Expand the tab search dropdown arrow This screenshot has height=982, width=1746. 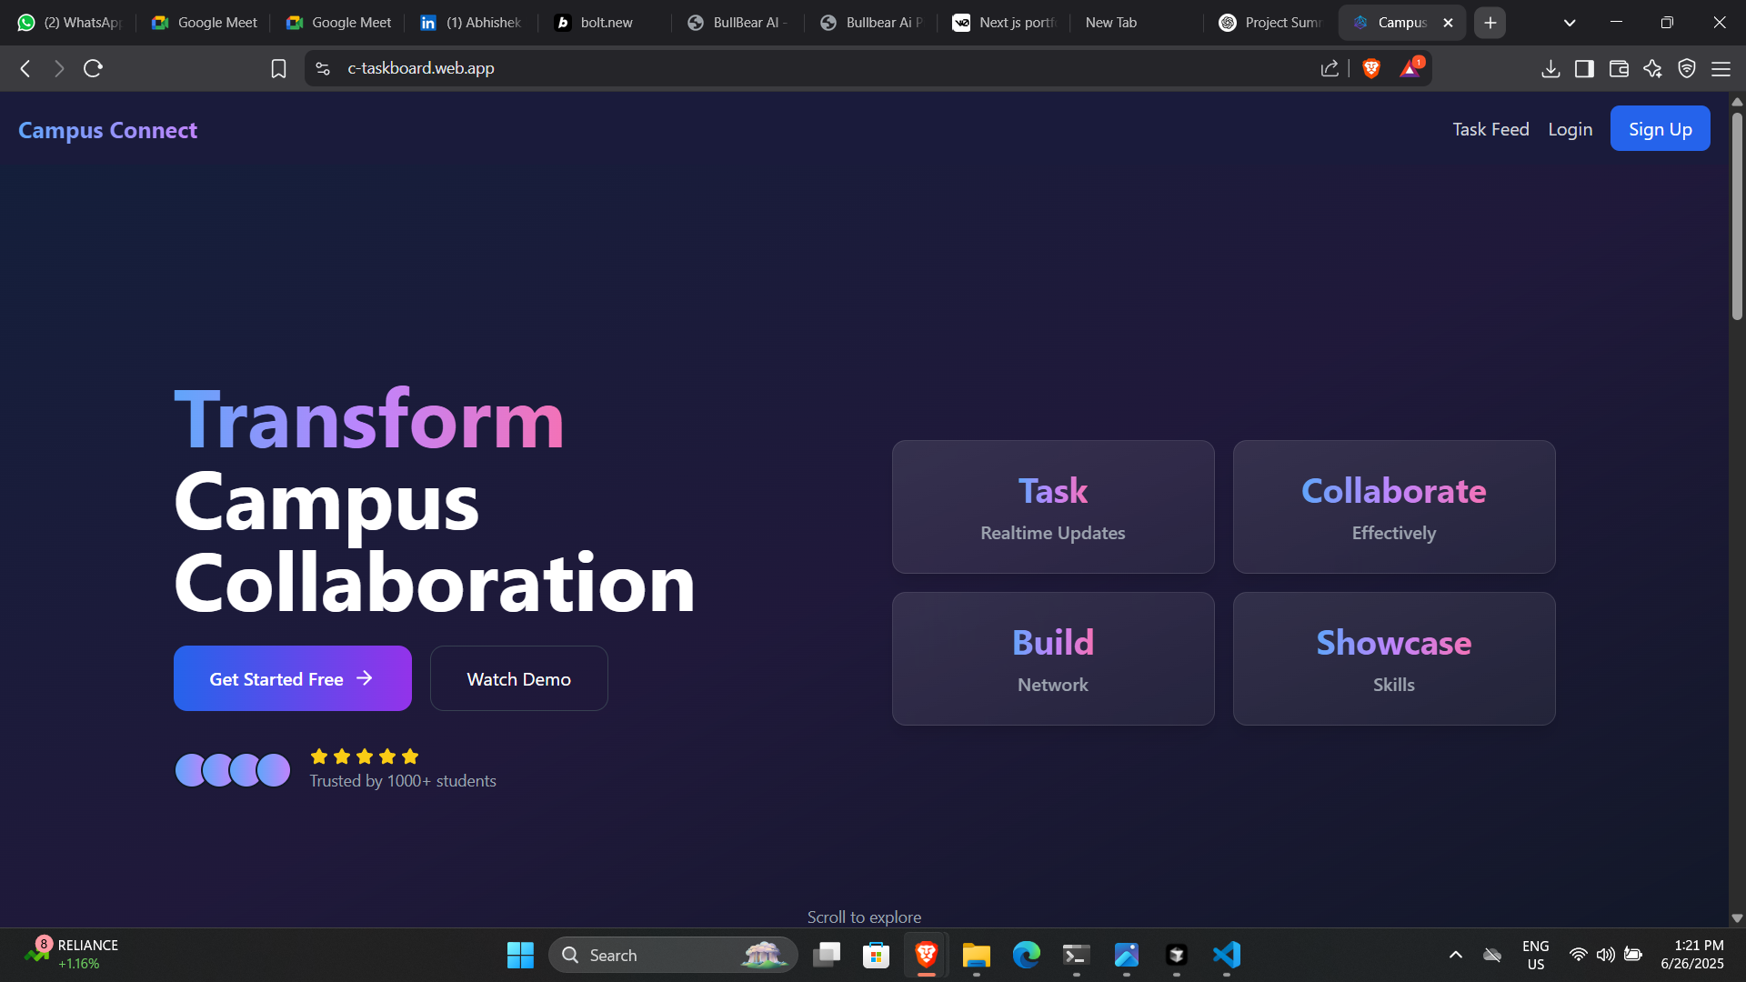tap(1570, 23)
